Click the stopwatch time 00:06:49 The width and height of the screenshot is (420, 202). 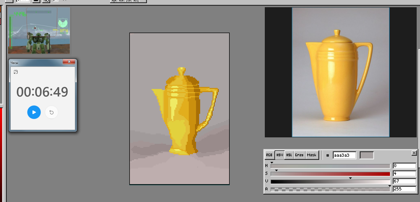[x=42, y=92]
